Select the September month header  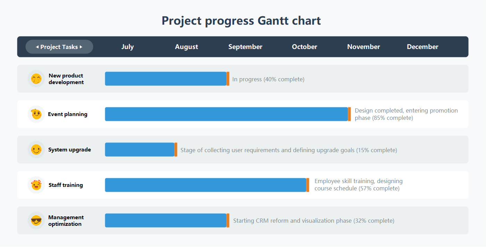point(245,47)
